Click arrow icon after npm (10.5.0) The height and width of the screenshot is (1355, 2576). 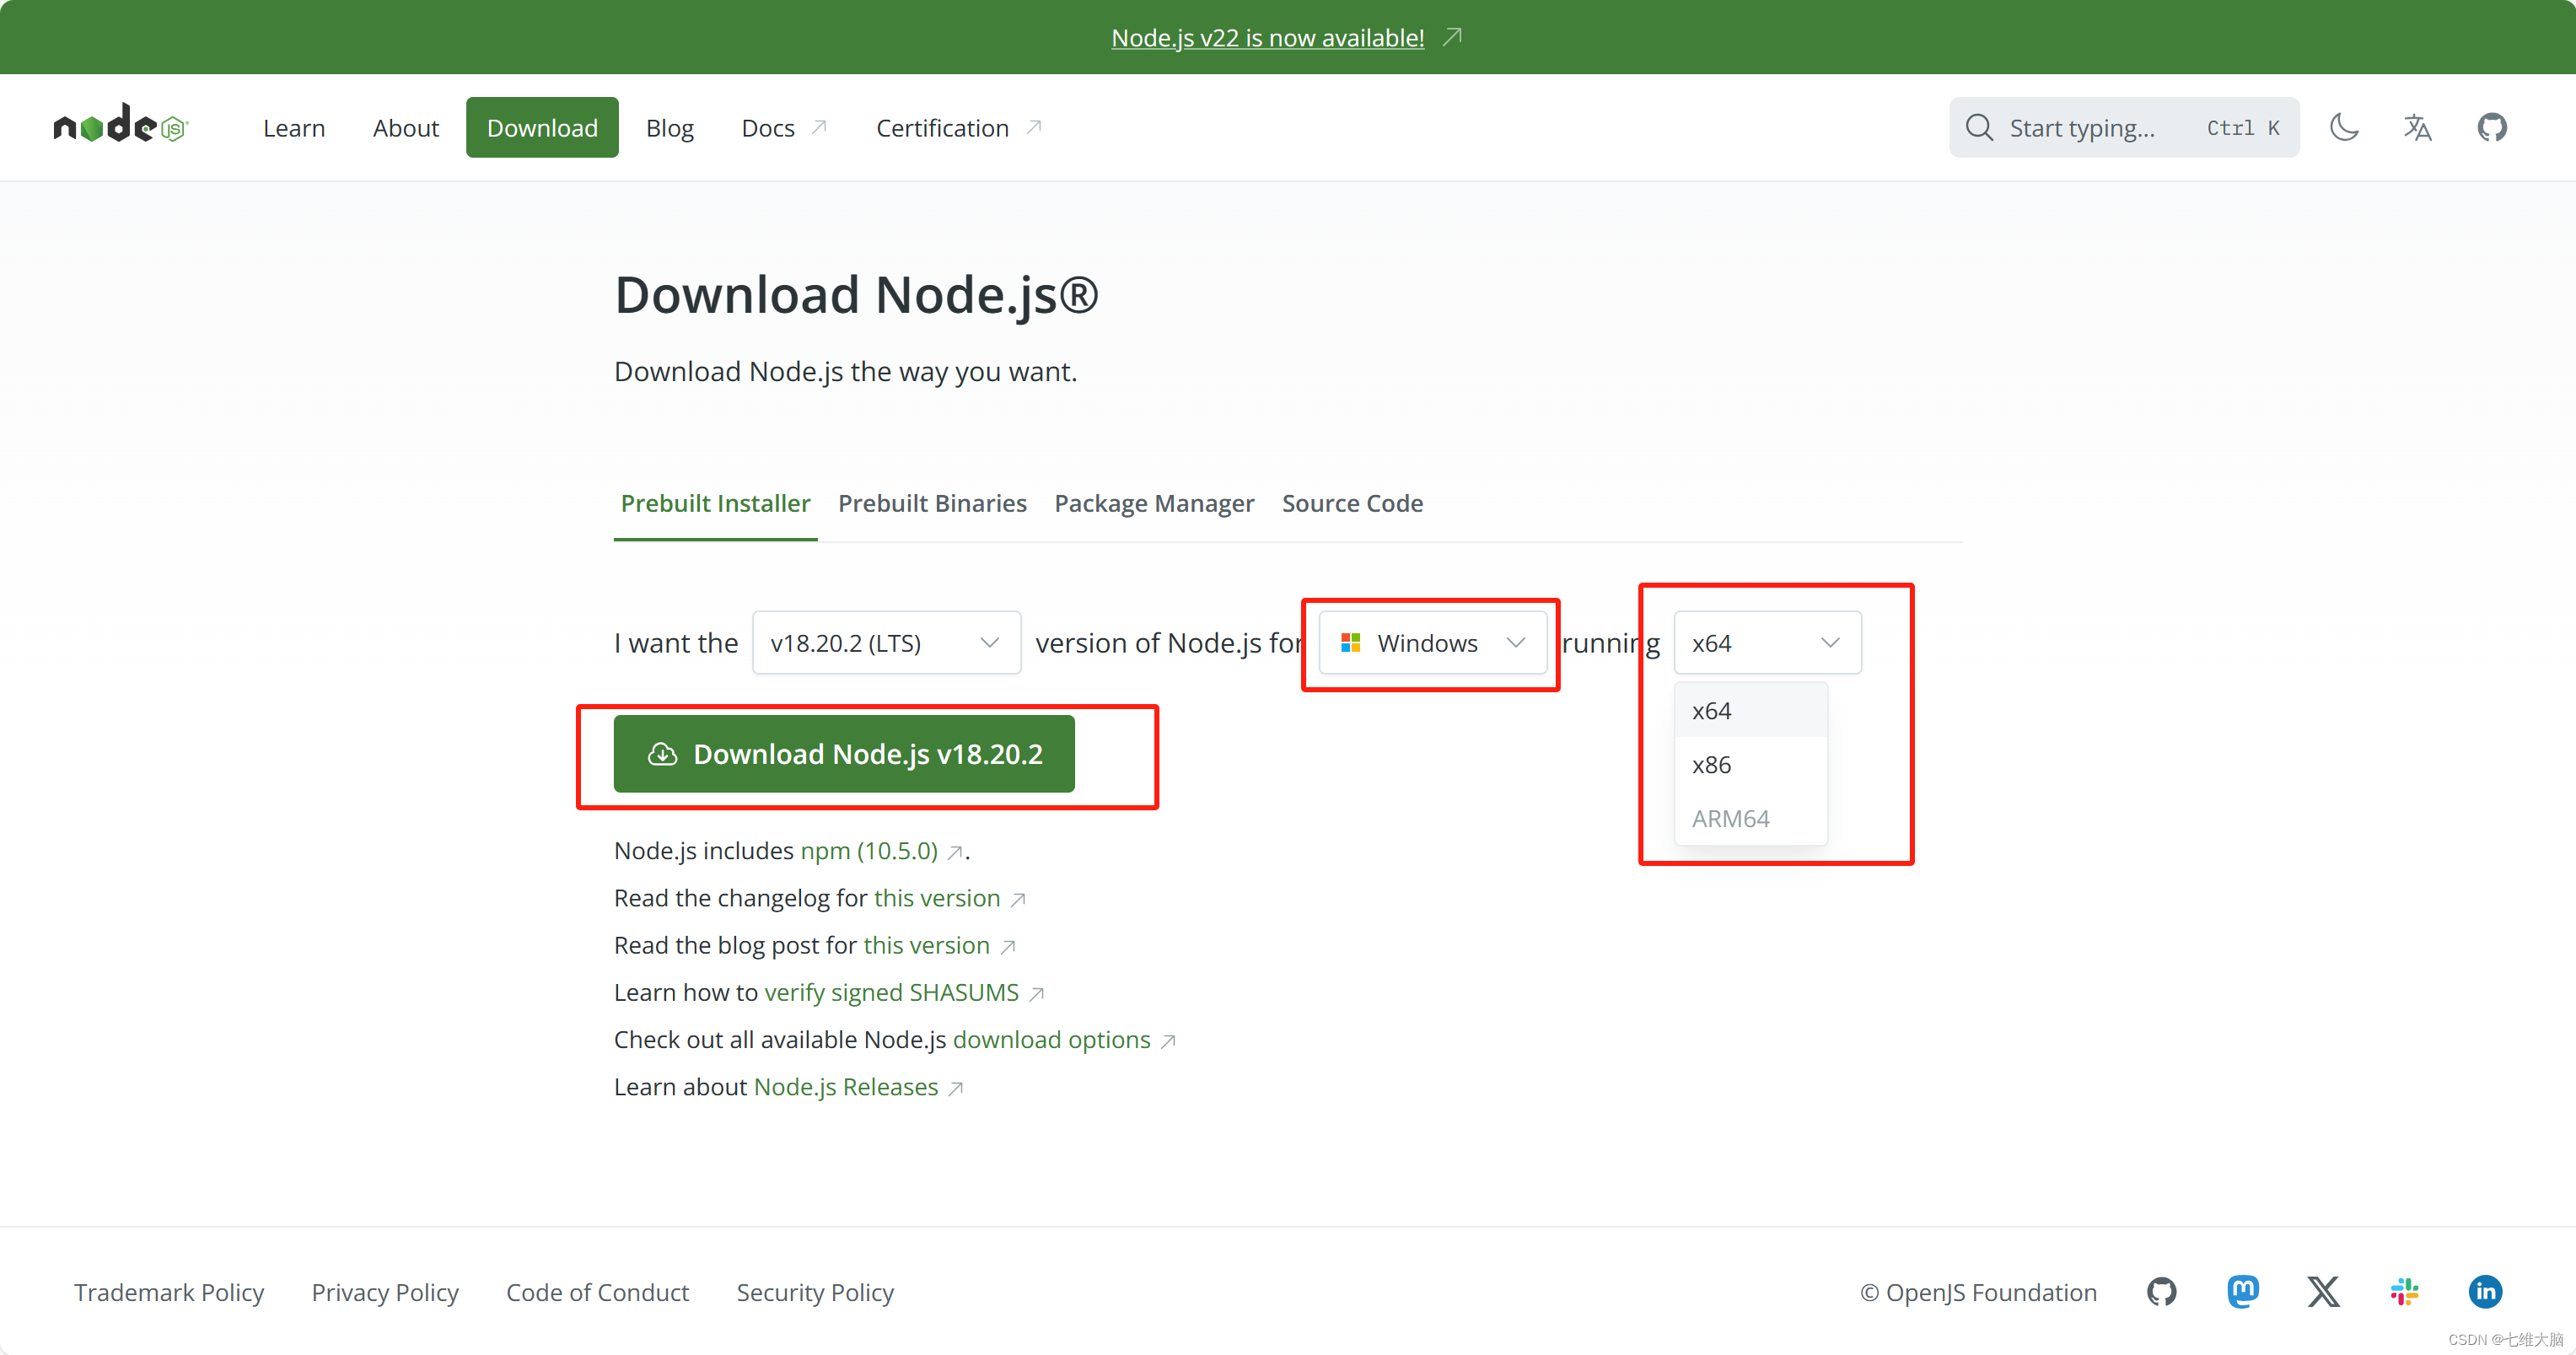point(954,852)
